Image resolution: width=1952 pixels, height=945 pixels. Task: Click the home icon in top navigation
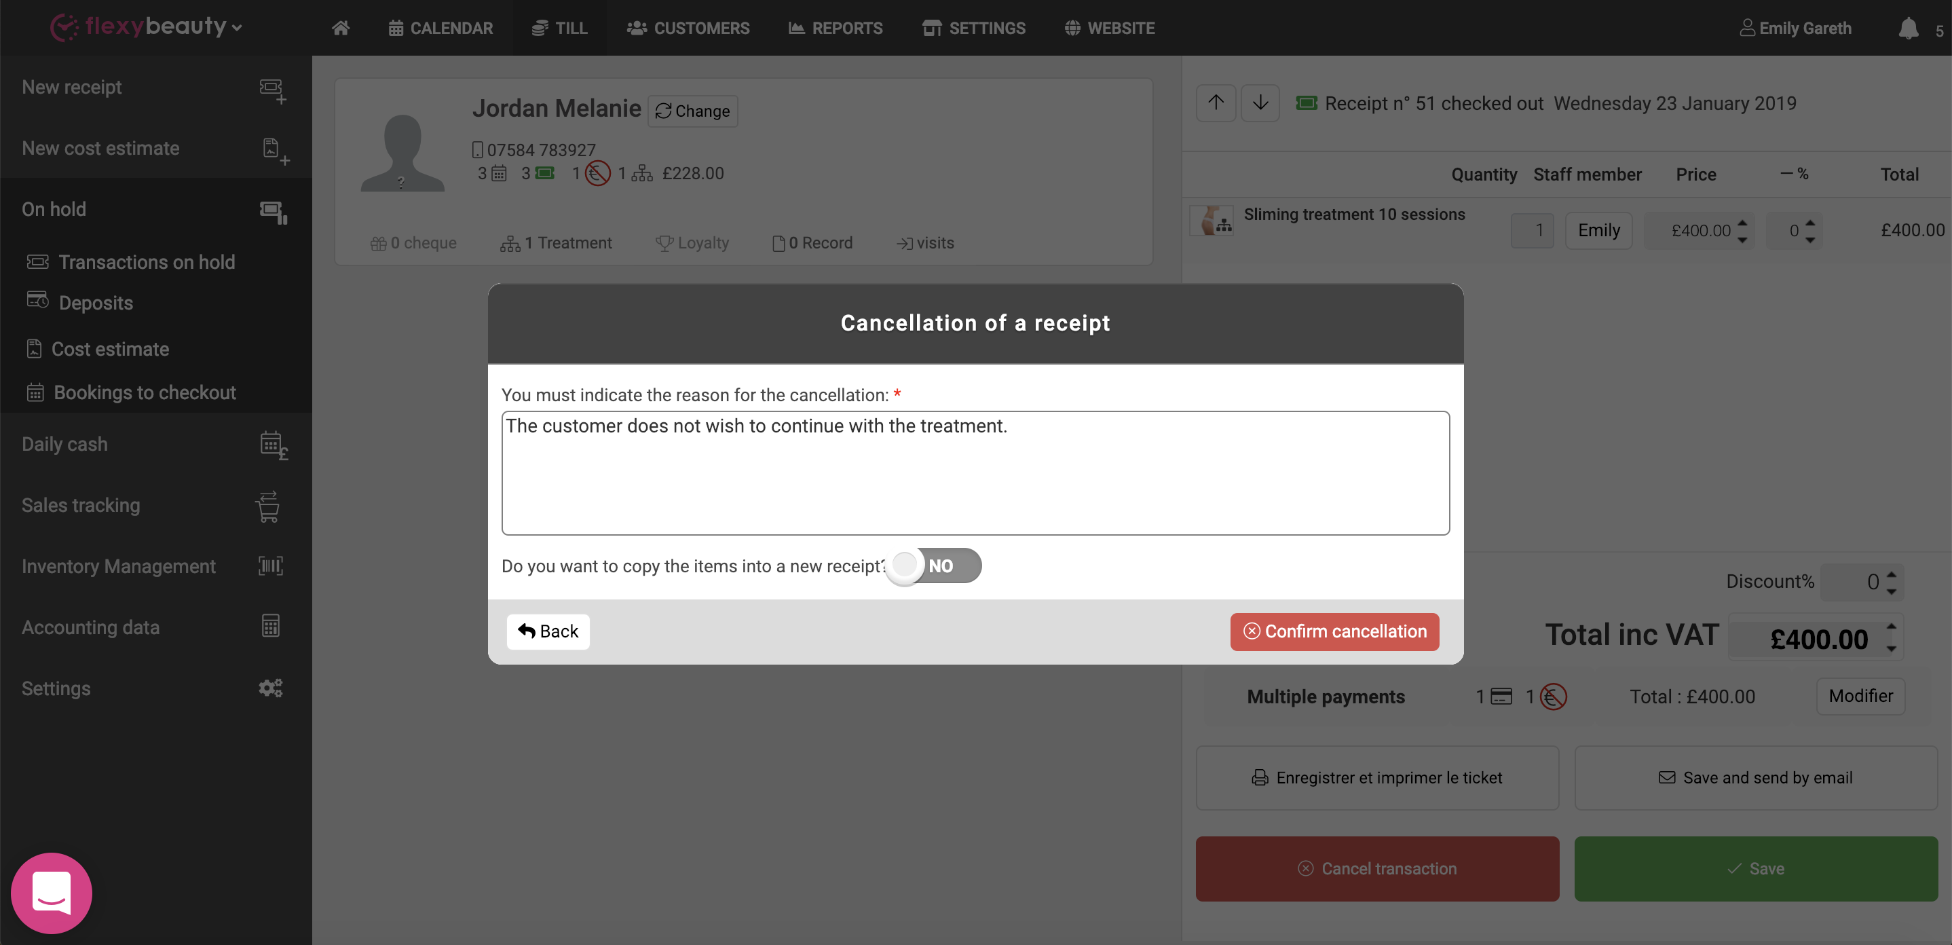point(340,28)
